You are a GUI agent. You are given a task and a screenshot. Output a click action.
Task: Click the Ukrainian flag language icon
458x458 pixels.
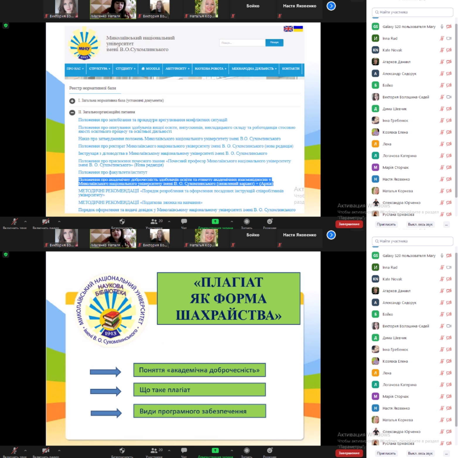click(x=298, y=29)
